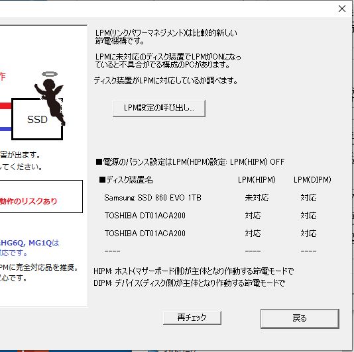Click the ディスク装置名 column header
The image size is (354, 352).
click(126, 180)
